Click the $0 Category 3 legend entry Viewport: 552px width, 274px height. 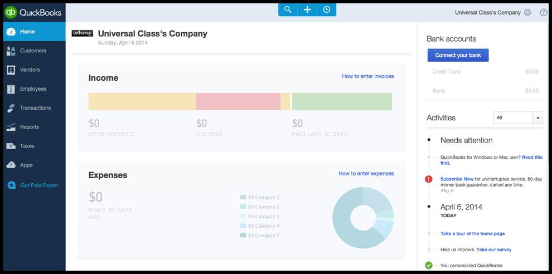coord(260,216)
